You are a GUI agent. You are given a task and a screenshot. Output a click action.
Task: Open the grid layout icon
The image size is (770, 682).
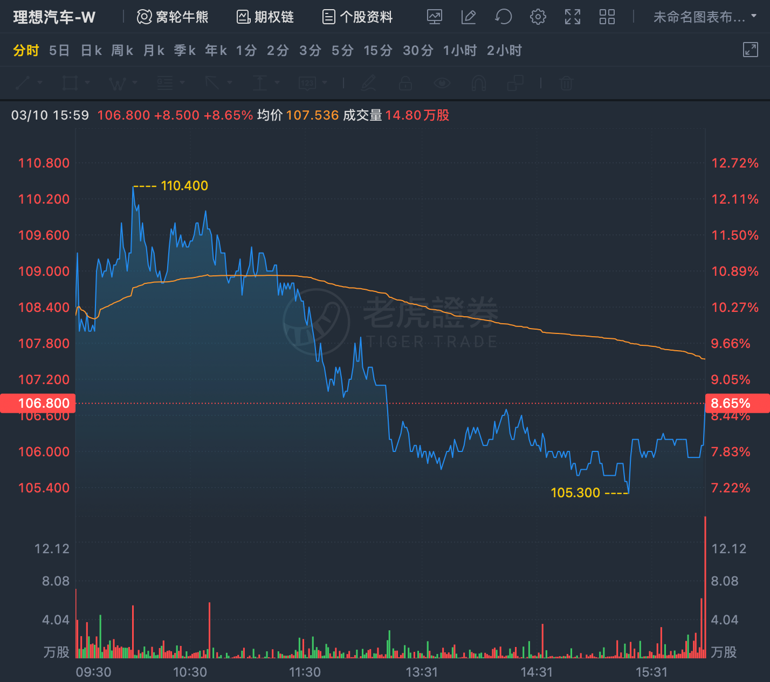click(607, 17)
